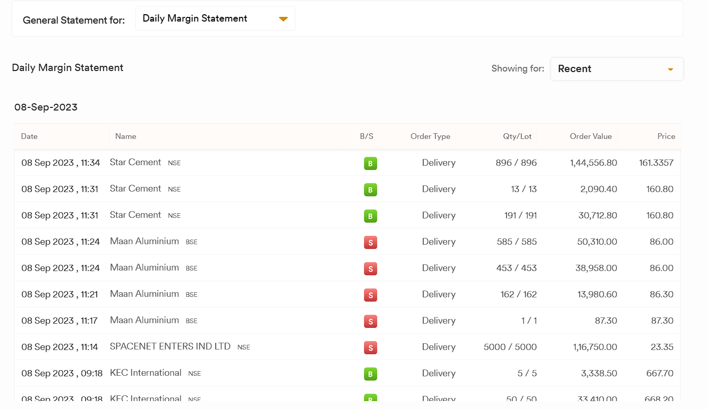Click the orange arrow beside Recent
The height and width of the screenshot is (409, 708).
(670, 69)
